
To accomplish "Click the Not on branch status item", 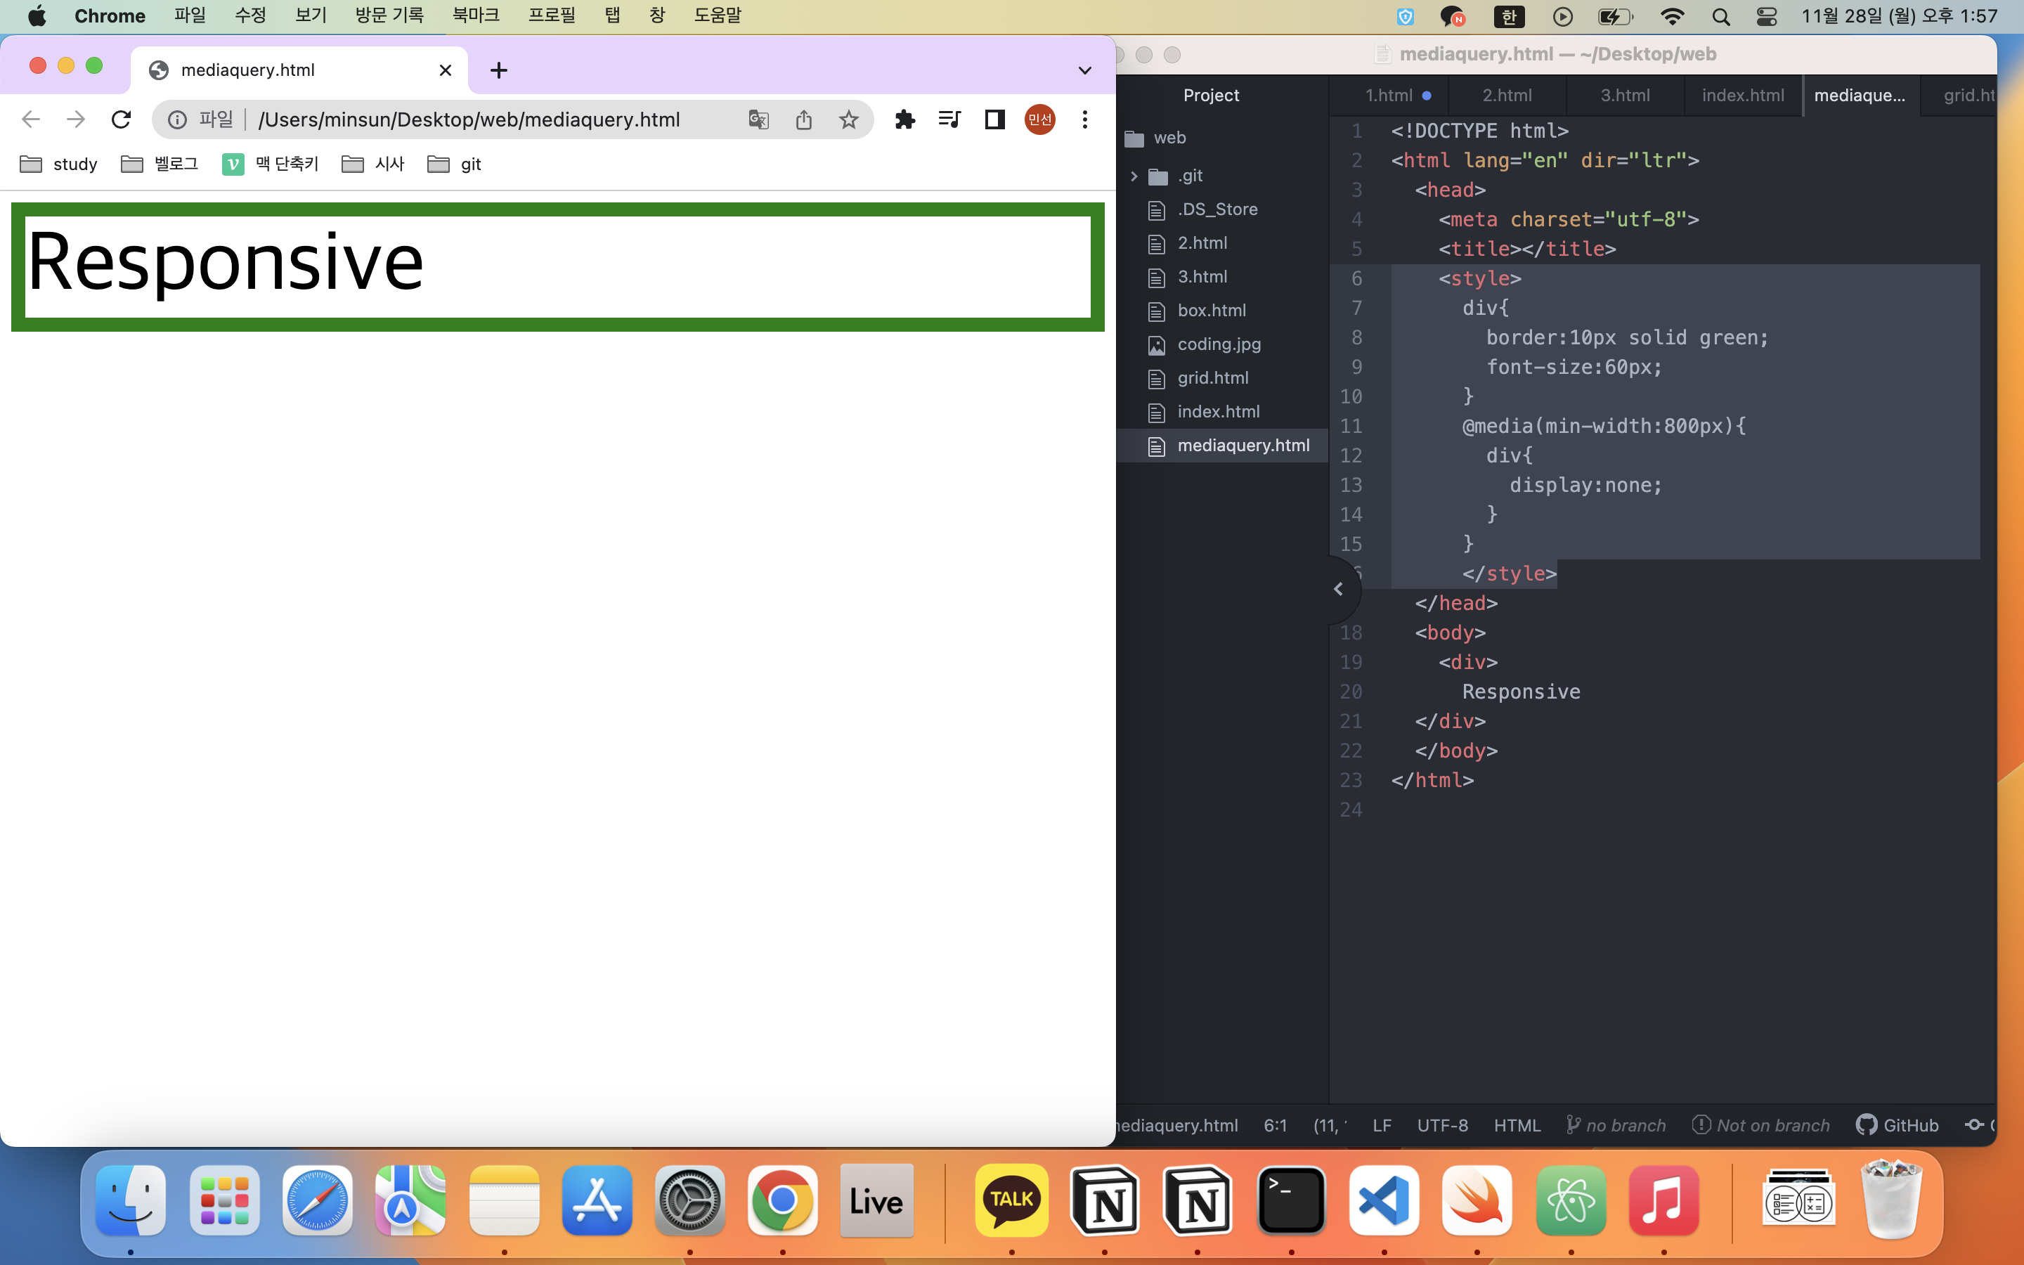I will pyautogui.click(x=1760, y=1125).
